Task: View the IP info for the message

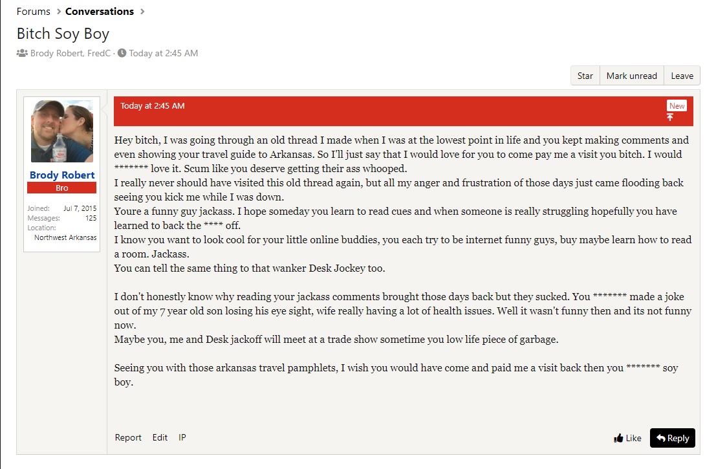Action: 182,437
